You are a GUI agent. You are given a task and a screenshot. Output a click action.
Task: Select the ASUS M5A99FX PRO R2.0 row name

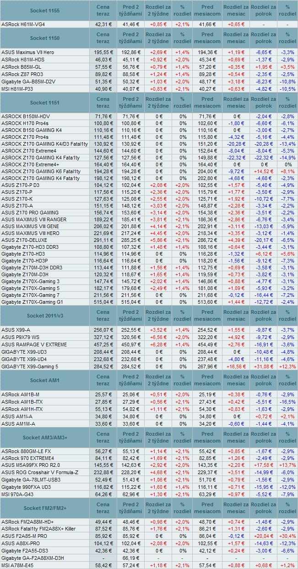point(31,465)
